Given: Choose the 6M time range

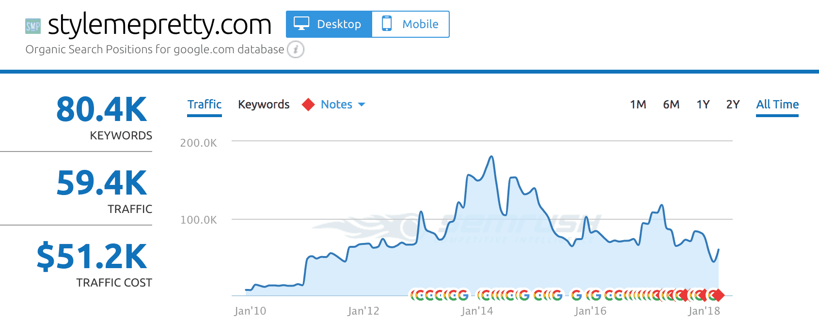Looking at the screenshot, I should [x=671, y=105].
